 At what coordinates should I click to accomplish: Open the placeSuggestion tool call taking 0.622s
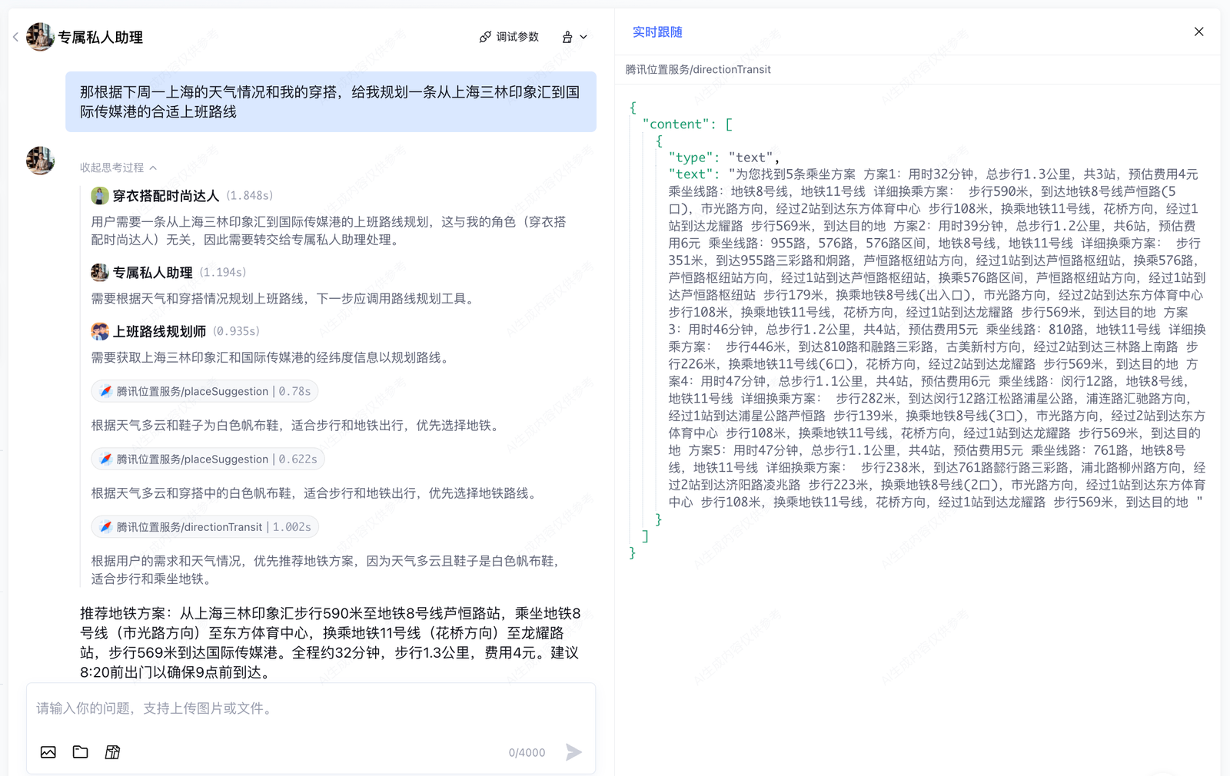click(208, 459)
